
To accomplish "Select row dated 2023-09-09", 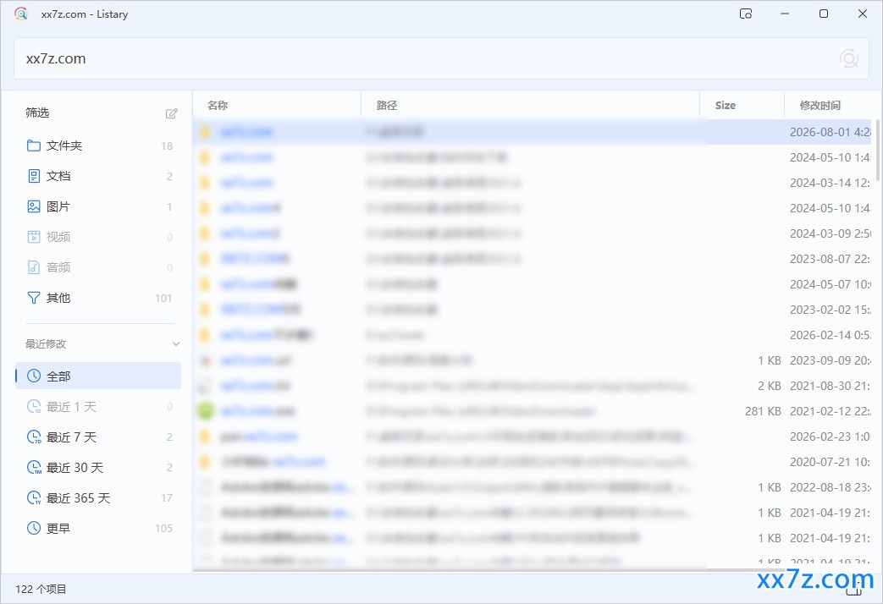I will 533,360.
